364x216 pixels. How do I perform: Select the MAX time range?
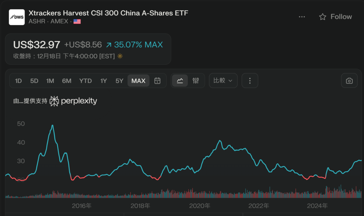tap(138, 81)
